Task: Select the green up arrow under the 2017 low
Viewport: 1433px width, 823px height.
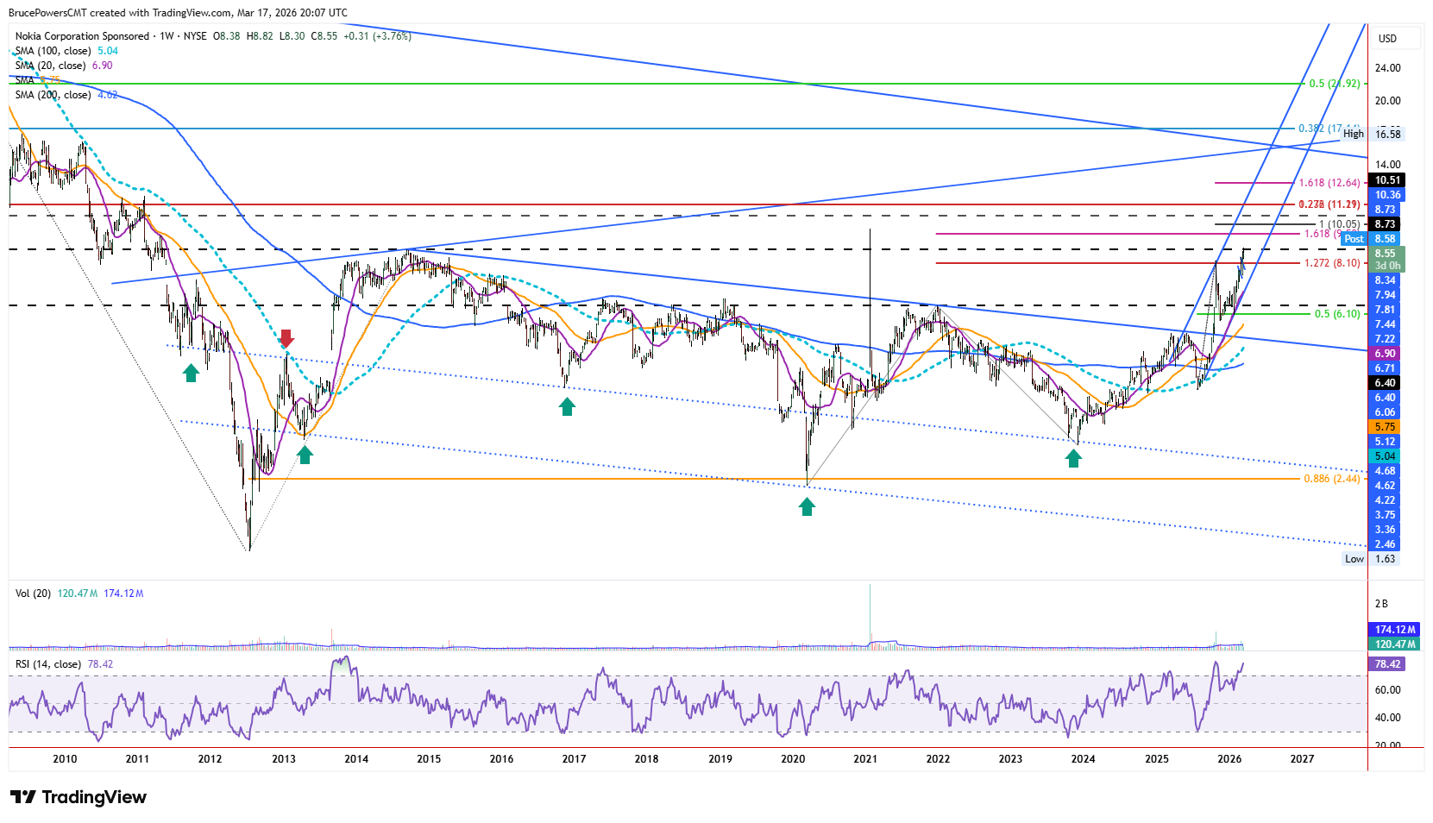Action: 567,406
